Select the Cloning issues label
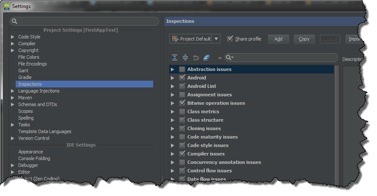377x196 pixels. (204, 128)
